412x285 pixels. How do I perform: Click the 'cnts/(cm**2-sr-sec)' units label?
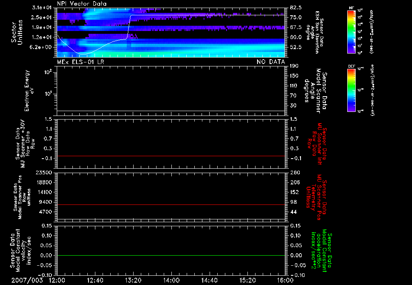[371, 31]
